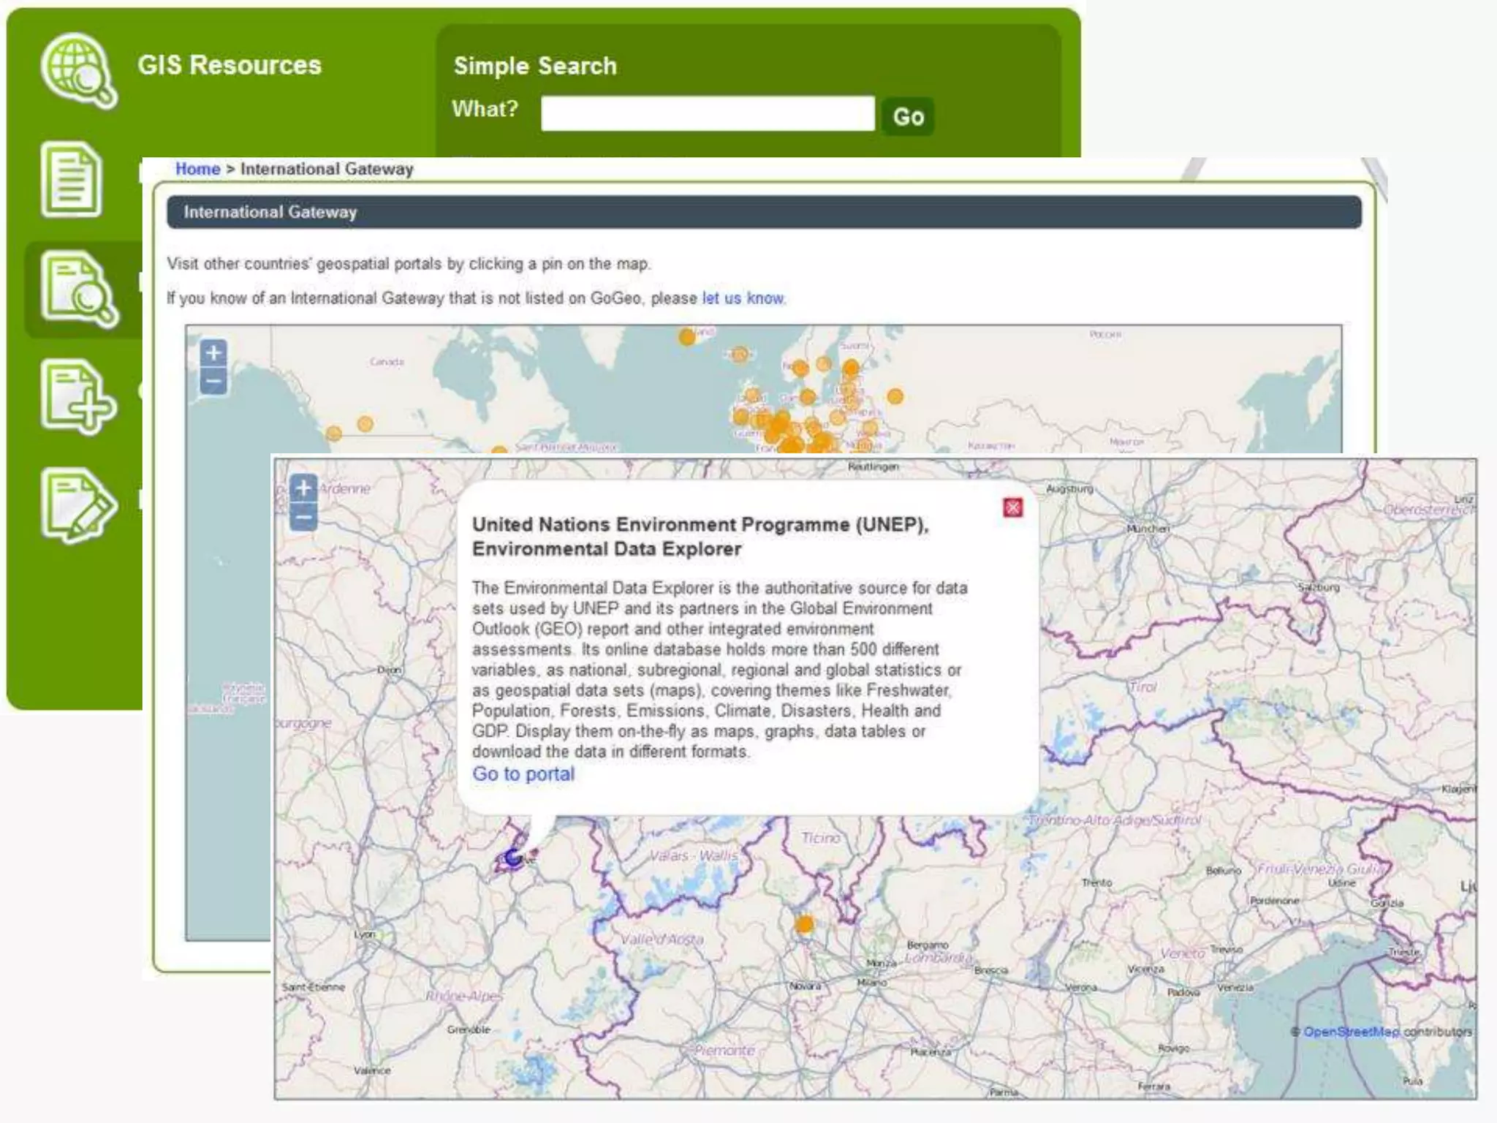
Task: Open the 'let us know' link
Action: point(743,298)
